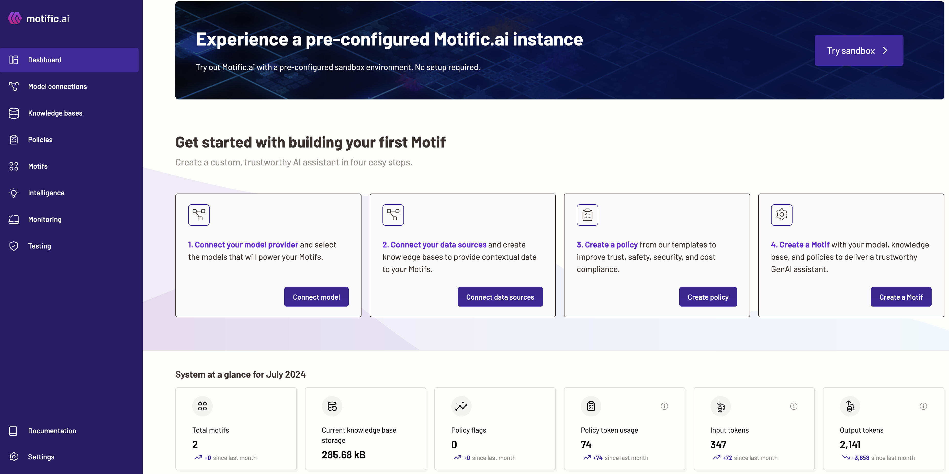Click the Policy token usage value 74
The image size is (949, 474).
[586, 445]
